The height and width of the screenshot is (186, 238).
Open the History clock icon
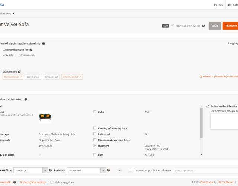click(229, 5)
